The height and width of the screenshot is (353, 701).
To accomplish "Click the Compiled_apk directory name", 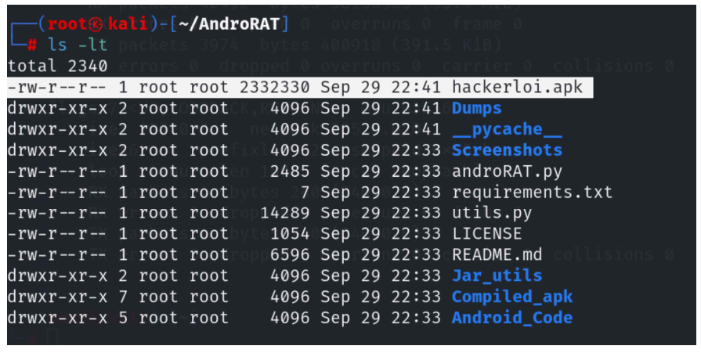I will point(512,297).
